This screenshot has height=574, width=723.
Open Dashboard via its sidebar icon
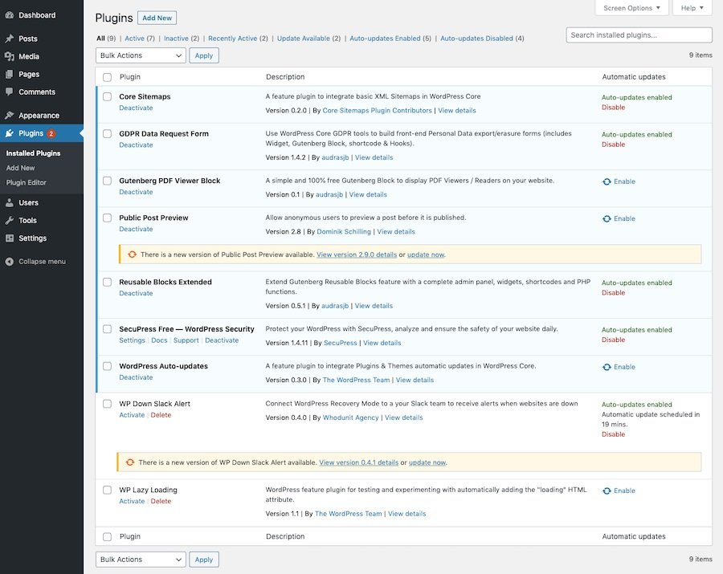[x=9, y=15]
